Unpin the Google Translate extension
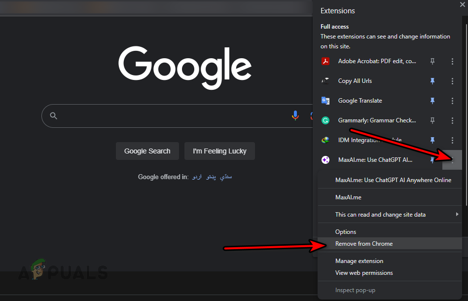The image size is (468, 301). pyautogui.click(x=432, y=101)
